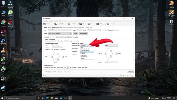Screen dimensions: 177x100
Task: Open the When Done dropdown
Action: click(130, 76)
